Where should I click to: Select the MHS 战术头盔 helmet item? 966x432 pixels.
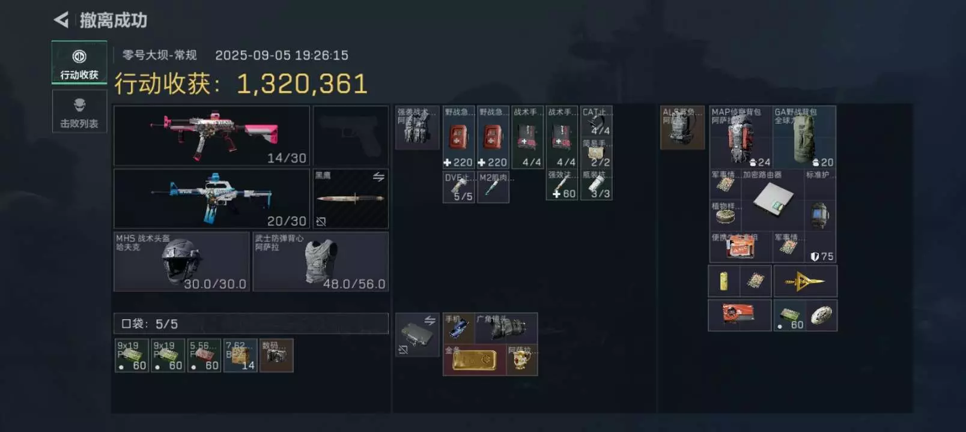[181, 262]
